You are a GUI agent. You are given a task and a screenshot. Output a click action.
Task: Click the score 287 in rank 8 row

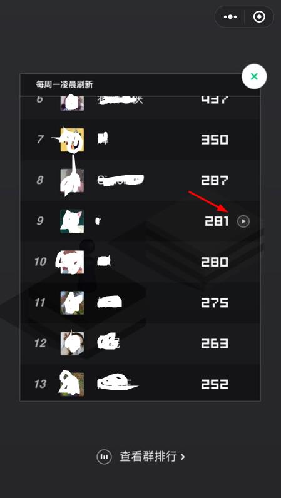coord(215,180)
